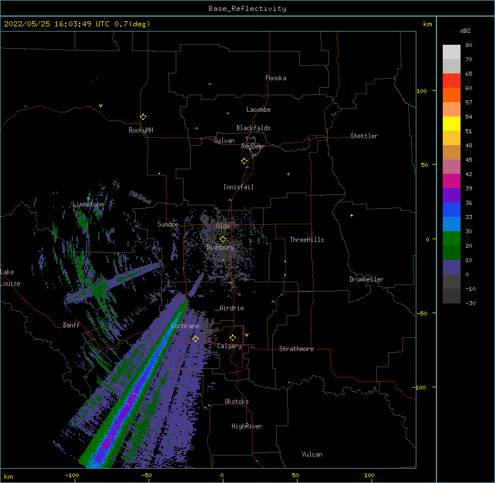Click the ThreeHills label

tap(307, 240)
